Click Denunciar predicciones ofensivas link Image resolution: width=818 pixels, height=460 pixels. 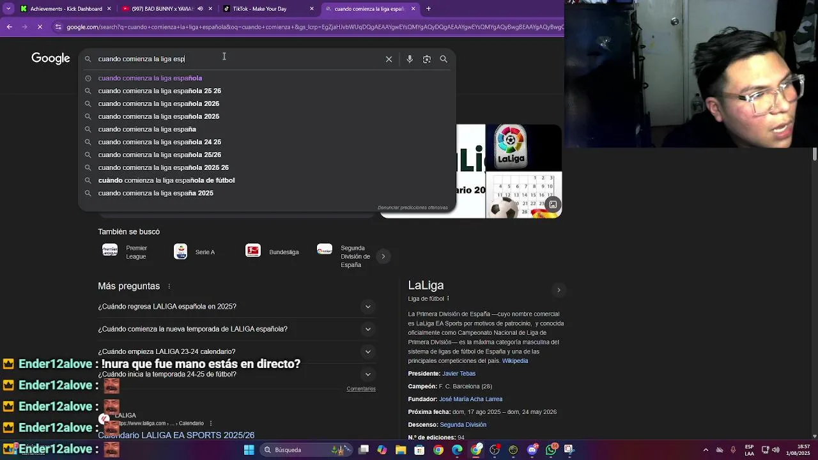tap(413, 208)
